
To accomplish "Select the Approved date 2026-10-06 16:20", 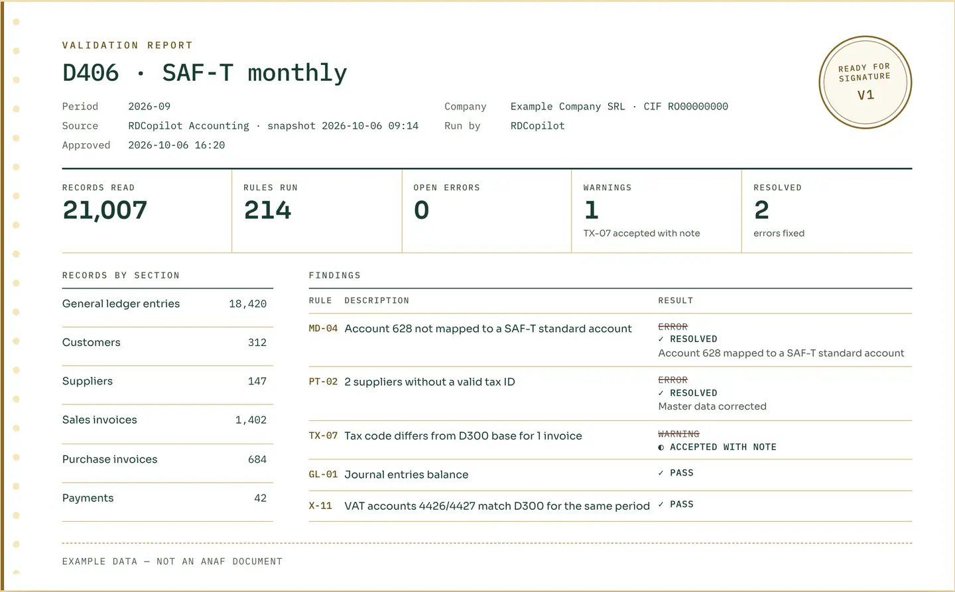I will coord(176,145).
